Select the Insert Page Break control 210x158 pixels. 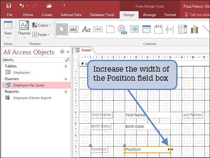170,29
